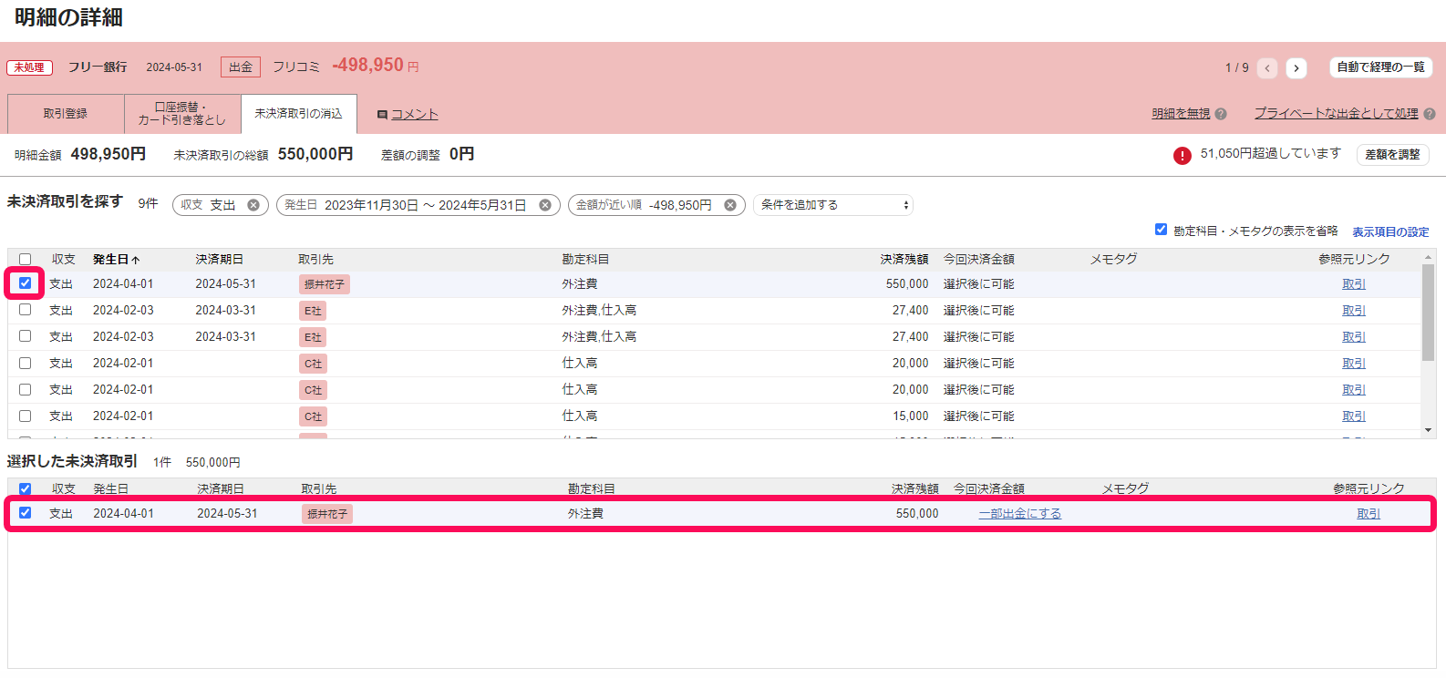The image size is (1446, 678).
Task: Check the select-all checkbox in upper table header
Action: 26,260
